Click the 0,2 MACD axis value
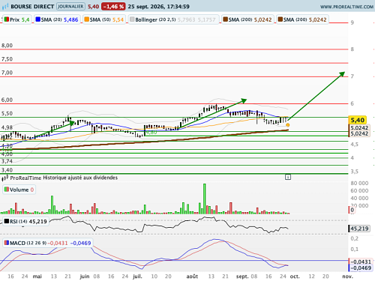 [x=354, y=238]
